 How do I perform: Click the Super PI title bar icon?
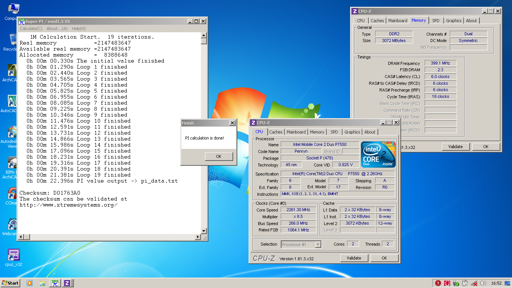click(21, 21)
